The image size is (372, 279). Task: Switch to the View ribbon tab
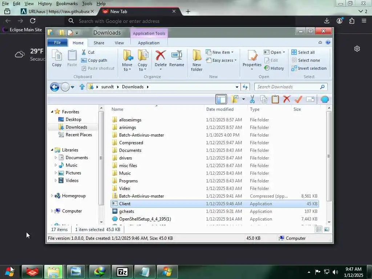[x=119, y=43]
